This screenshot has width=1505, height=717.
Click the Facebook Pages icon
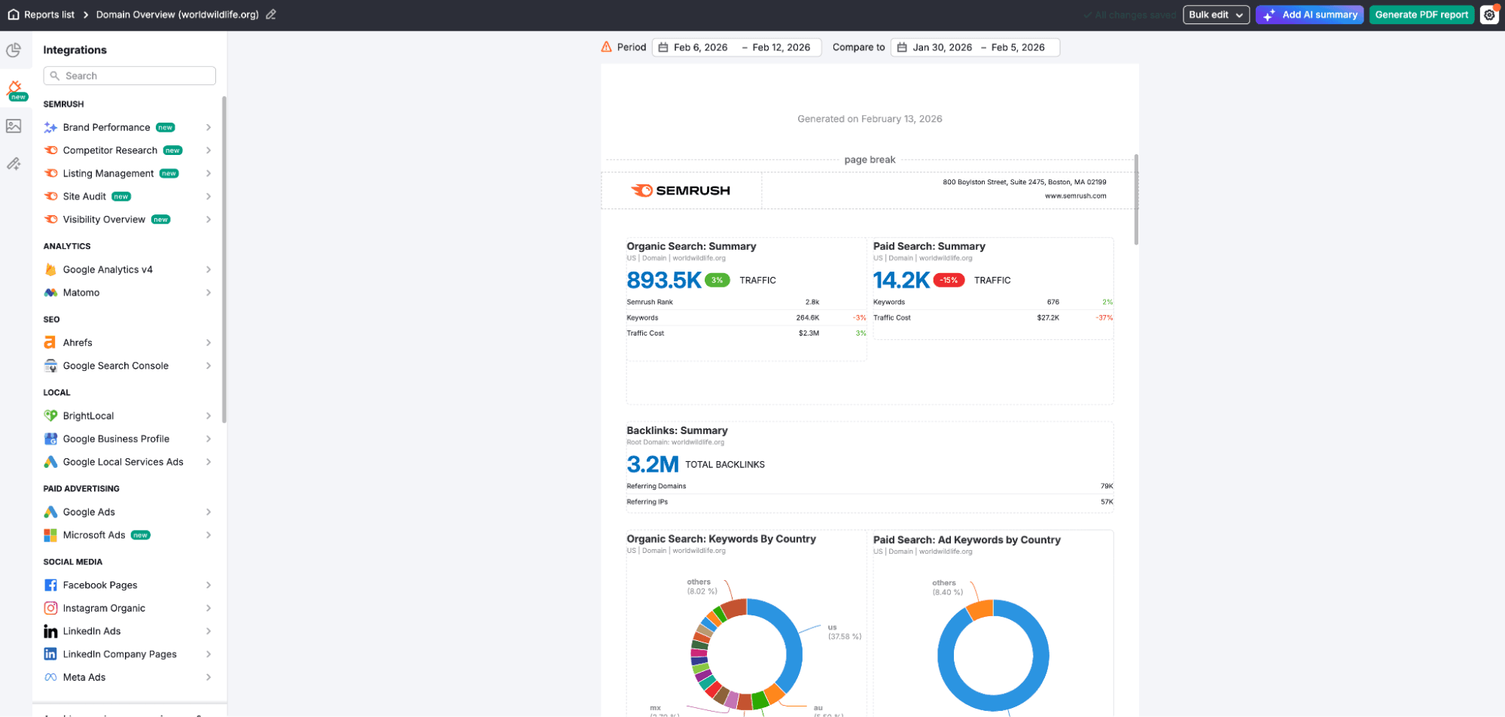point(50,585)
